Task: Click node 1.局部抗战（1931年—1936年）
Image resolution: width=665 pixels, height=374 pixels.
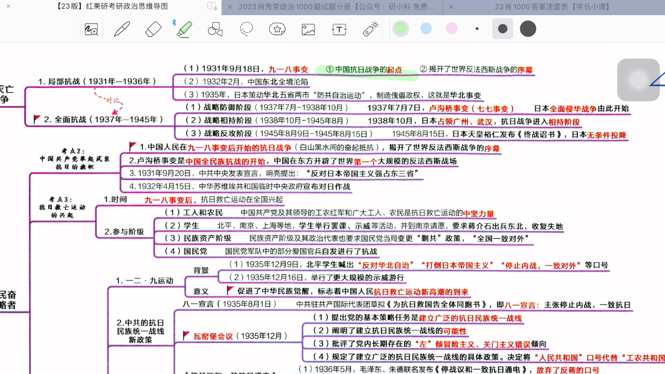Action: click(x=97, y=81)
